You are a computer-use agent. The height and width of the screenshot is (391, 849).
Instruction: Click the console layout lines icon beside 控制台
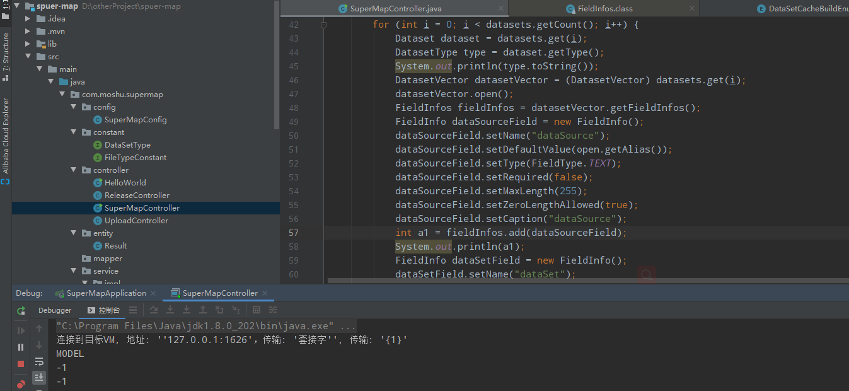tap(133, 310)
